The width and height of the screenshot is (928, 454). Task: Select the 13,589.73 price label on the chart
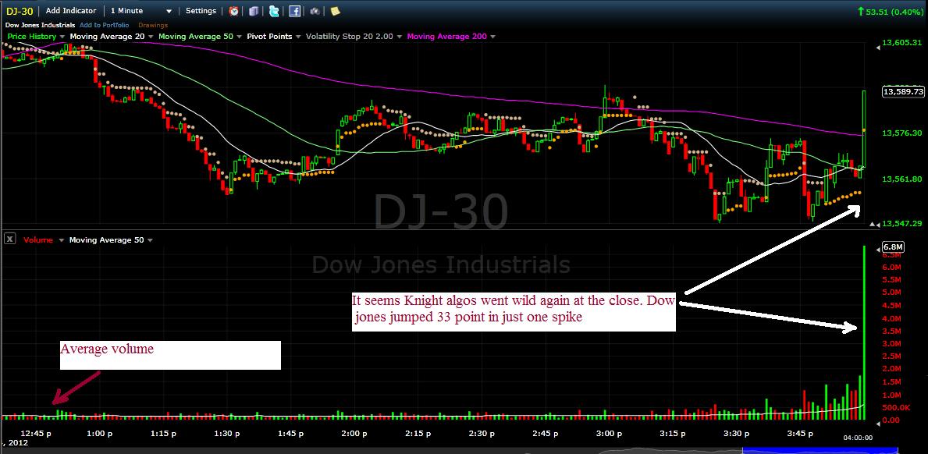click(x=901, y=90)
